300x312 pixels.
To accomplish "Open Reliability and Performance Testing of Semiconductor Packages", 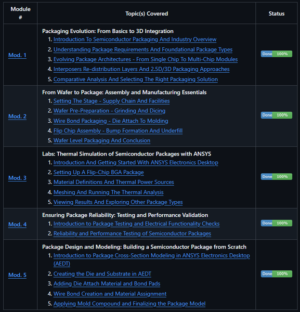I will [132, 233].
